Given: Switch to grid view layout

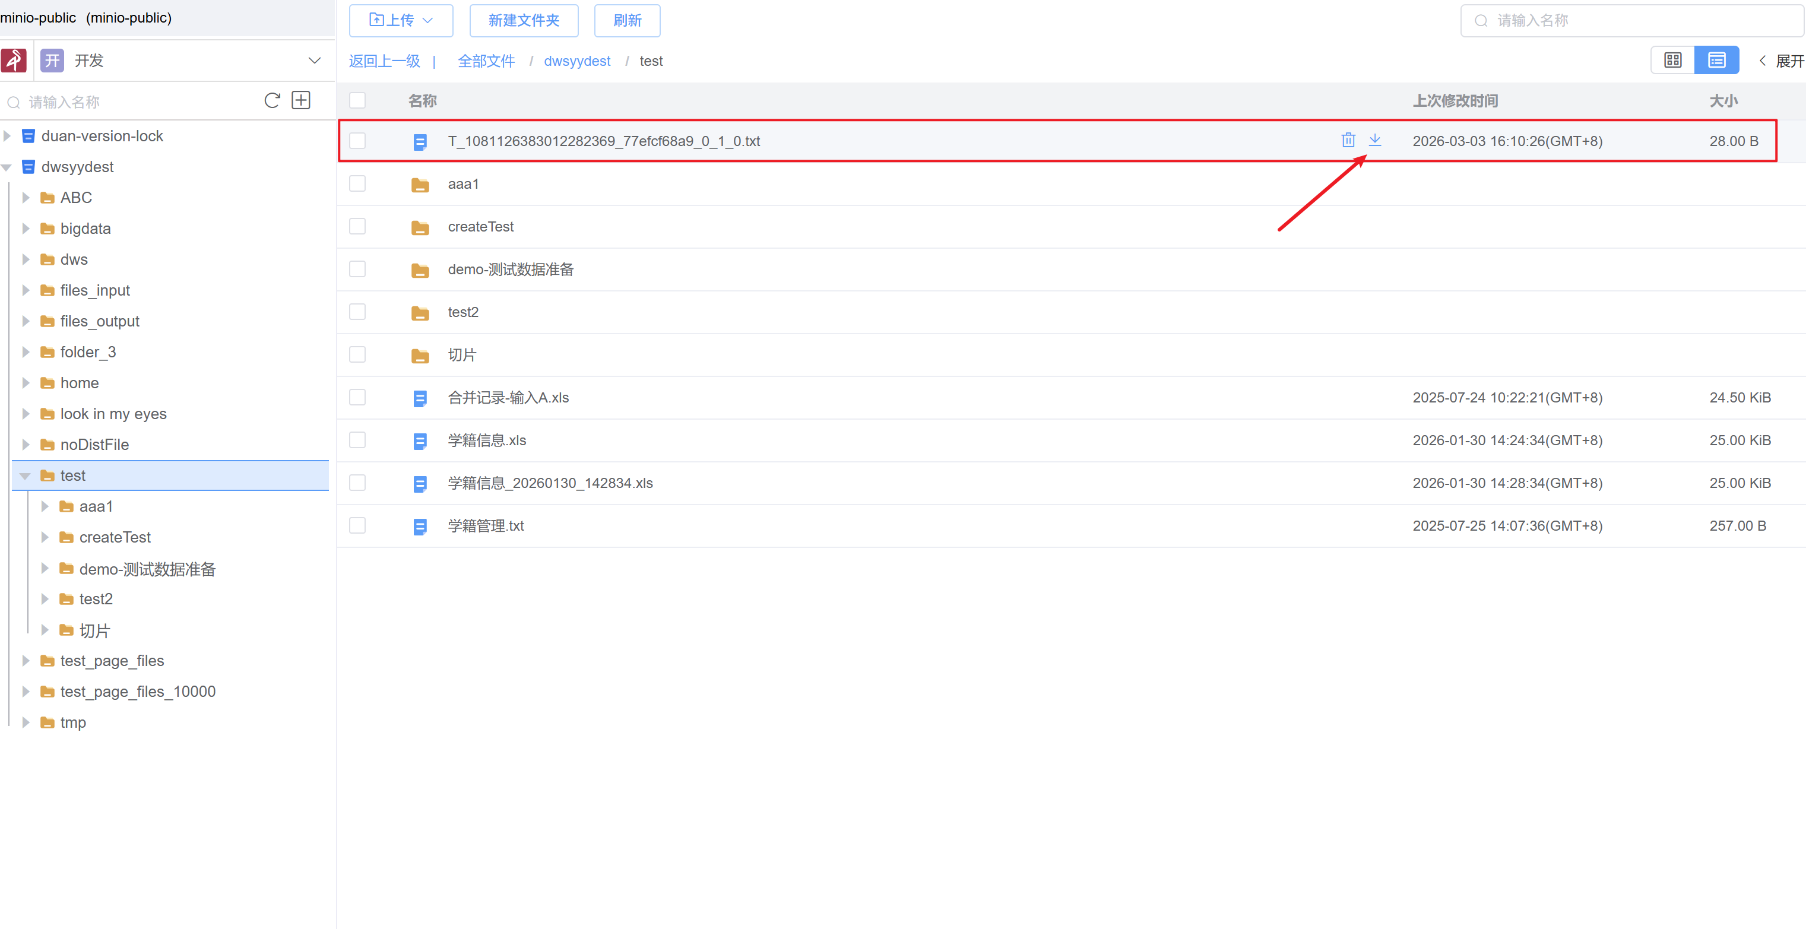Looking at the screenshot, I should (1672, 61).
